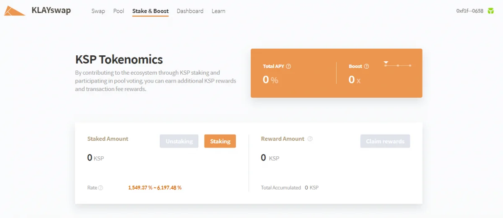Show Total APY help tooltip icon
The width and height of the screenshot is (503, 218).
(288, 66)
